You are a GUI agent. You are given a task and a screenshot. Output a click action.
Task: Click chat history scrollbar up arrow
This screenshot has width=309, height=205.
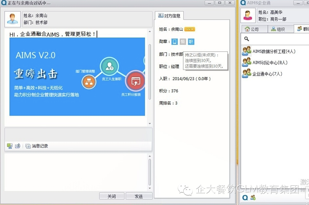[150, 31]
